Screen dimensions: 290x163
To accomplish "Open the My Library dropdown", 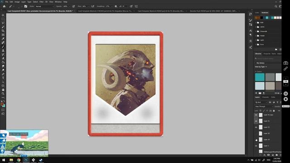I will (268, 63).
